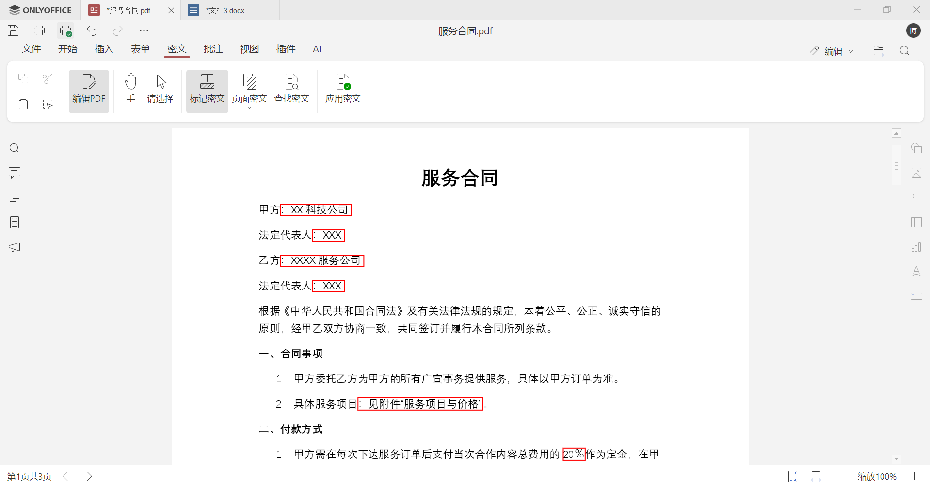Open the 缩放100% zoom dropdown
This screenshot has height=487, width=930.
877,476
